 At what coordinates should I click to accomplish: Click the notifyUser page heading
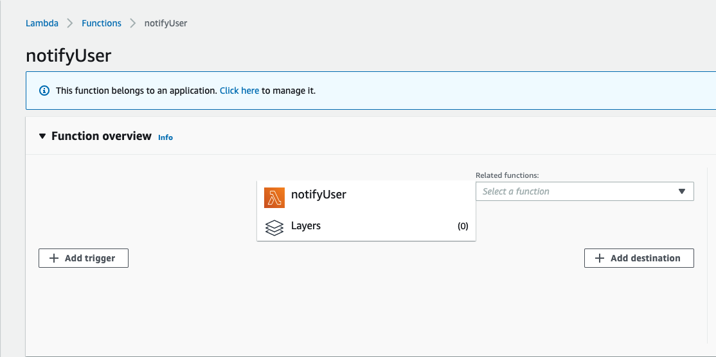pos(69,56)
